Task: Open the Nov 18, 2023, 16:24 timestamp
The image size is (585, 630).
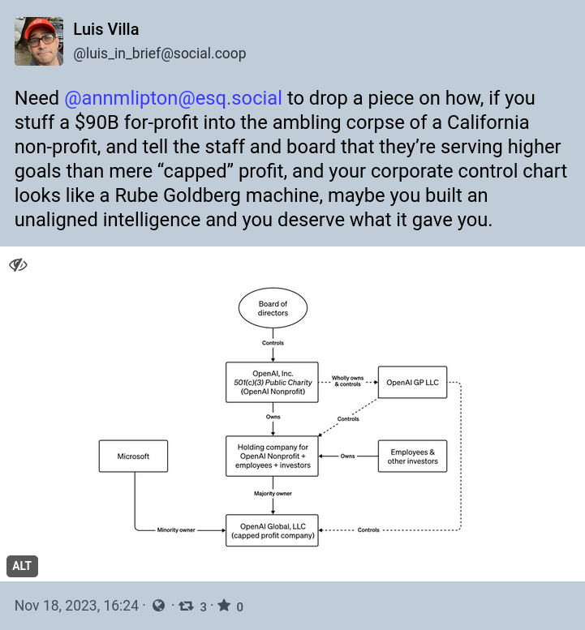Action: (76, 606)
